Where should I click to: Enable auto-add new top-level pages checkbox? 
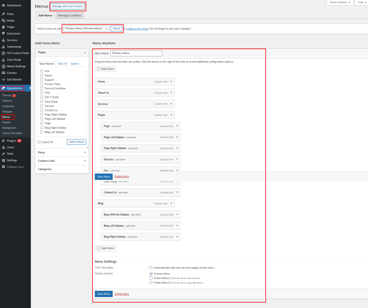[151, 267]
